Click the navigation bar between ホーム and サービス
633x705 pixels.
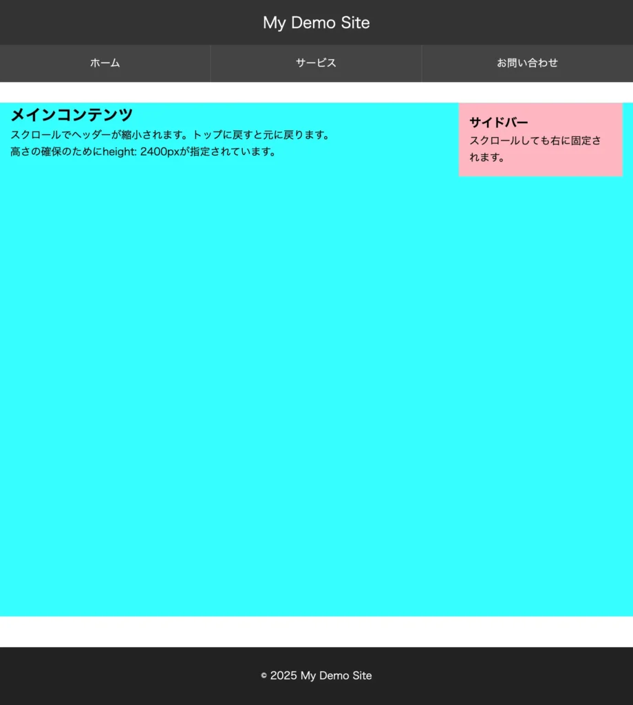211,63
